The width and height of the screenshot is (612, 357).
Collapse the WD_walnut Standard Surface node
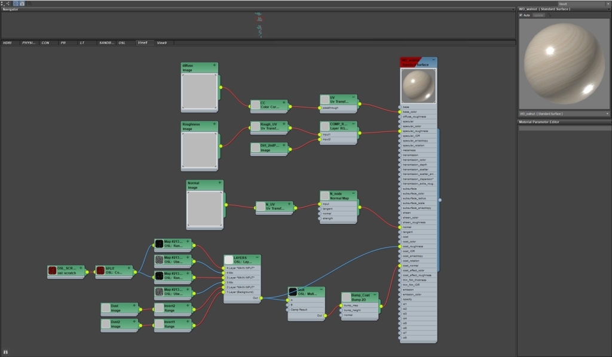pyautogui.click(x=433, y=60)
